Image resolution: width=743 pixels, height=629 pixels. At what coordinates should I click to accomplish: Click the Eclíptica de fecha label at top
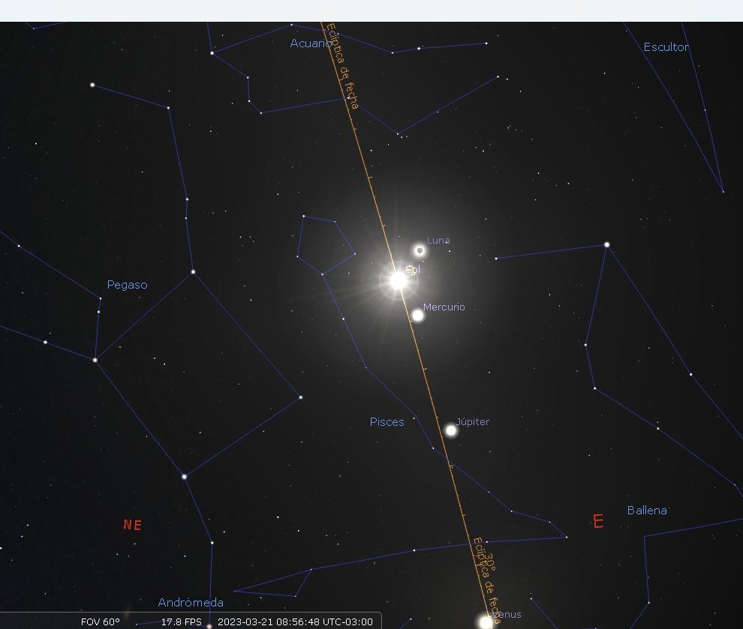(x=342, y=66)
